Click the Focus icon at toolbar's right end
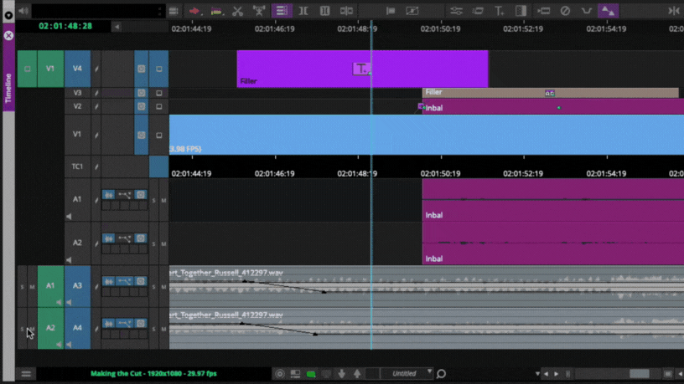The width and height of the screenshot is (684, 384). point(674,11)
